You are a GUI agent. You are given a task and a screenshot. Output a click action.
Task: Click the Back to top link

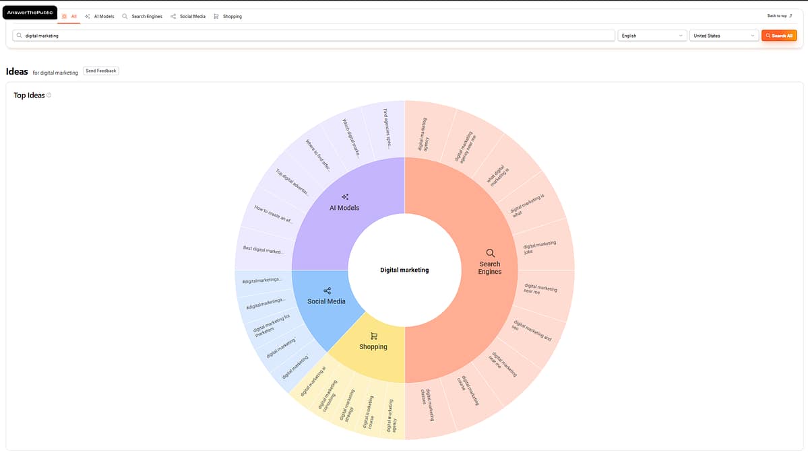click(778, 15)
